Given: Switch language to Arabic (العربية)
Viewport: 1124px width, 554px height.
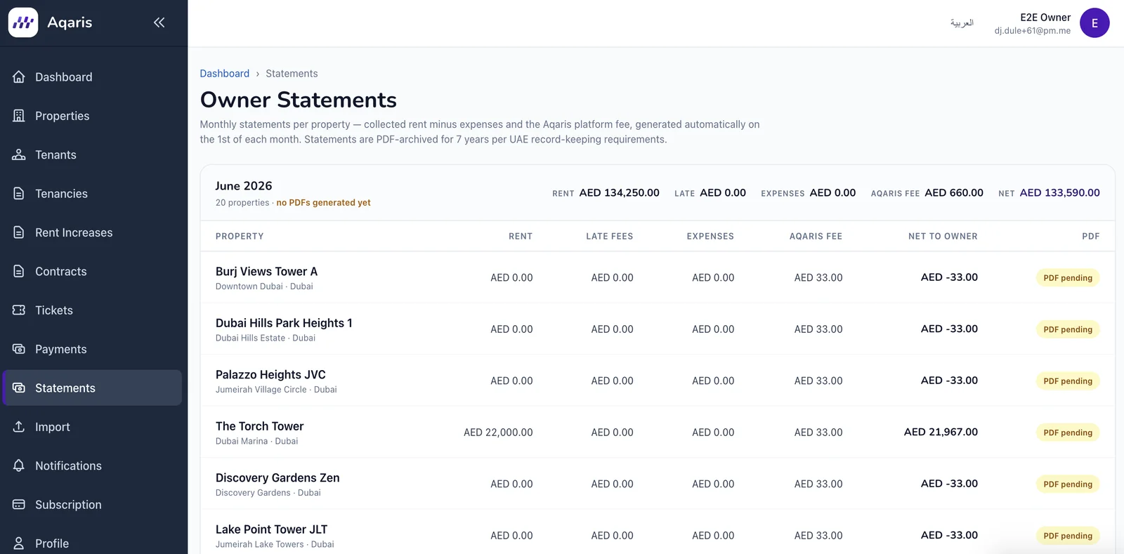Looking at the screenshot, I should [x=962, y=22].
